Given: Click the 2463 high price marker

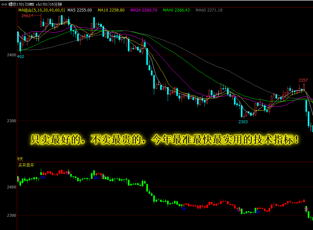Looking at the screenshot, I should pyautogui.click(x=26, y=15).
